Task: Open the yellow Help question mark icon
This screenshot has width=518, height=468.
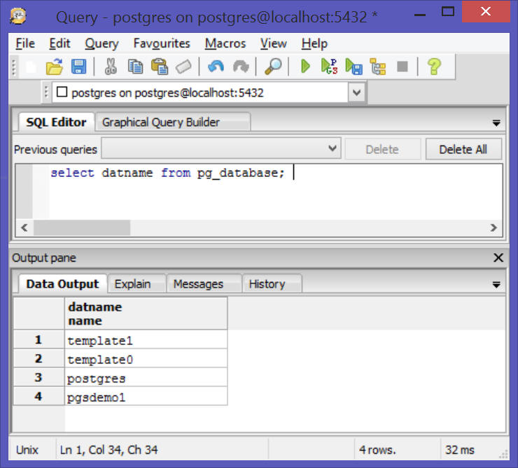Action: (x=434, y=66)
